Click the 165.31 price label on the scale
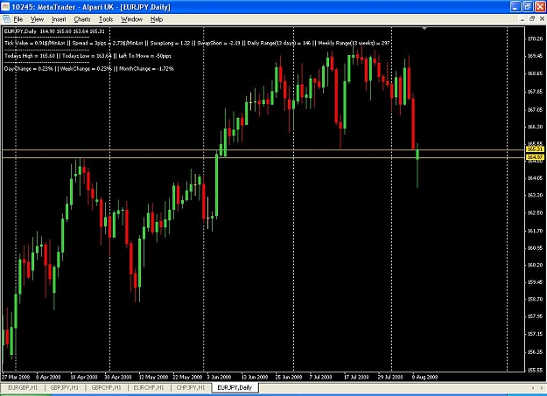Screen dimensions: 547x396 point(535,149)
